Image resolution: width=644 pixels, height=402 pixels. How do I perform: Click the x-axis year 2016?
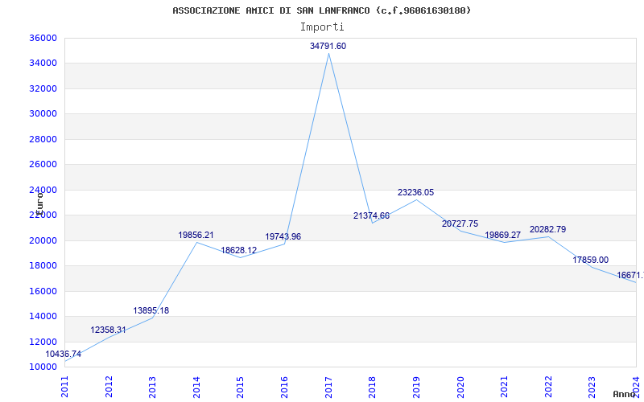(x=284, y=387)
